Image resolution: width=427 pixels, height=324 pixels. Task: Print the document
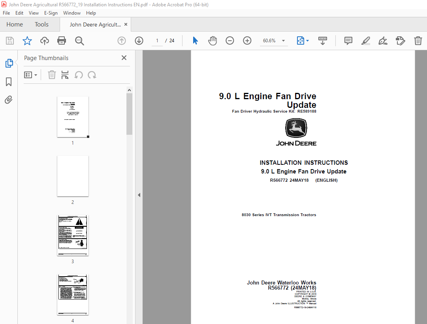click(62, 41)
